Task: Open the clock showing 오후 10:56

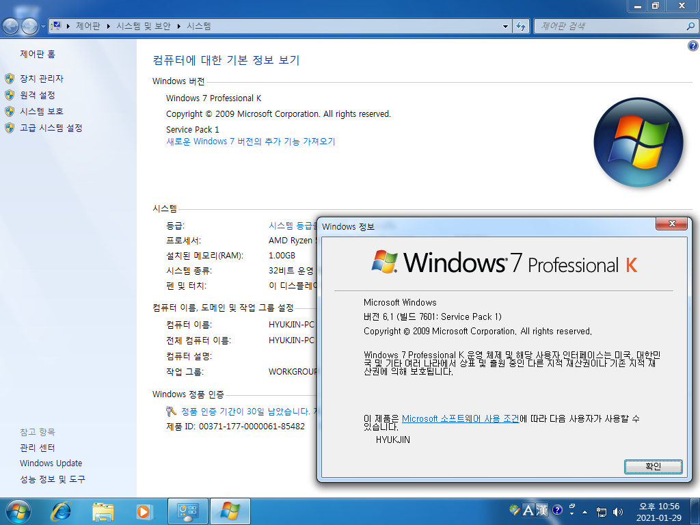Action: pos(659,512)
